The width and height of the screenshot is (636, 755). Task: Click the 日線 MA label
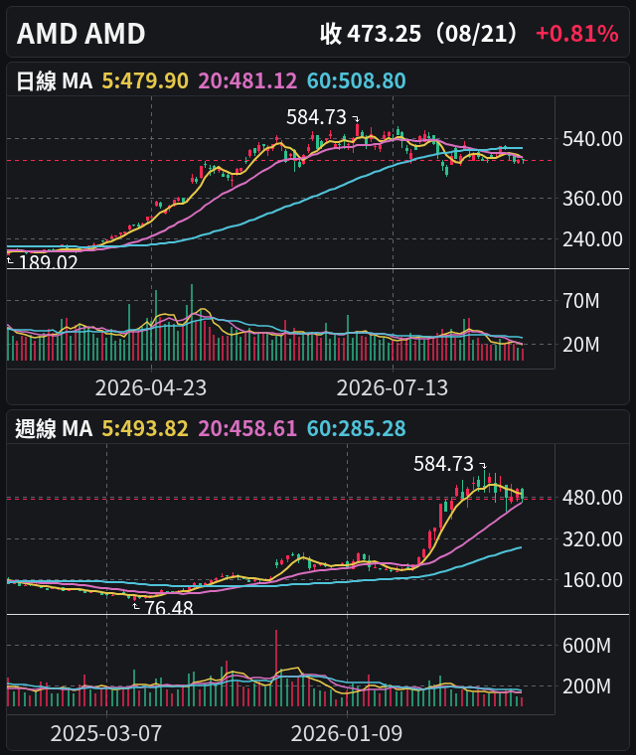(54, 80)
